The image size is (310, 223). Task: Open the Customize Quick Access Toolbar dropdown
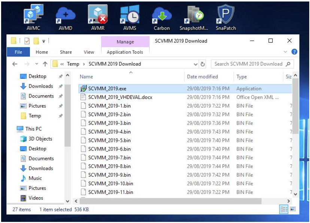pos(44,41)
